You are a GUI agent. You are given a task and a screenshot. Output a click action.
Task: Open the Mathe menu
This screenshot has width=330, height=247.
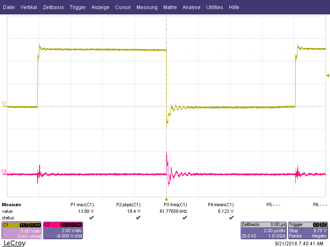170,7
